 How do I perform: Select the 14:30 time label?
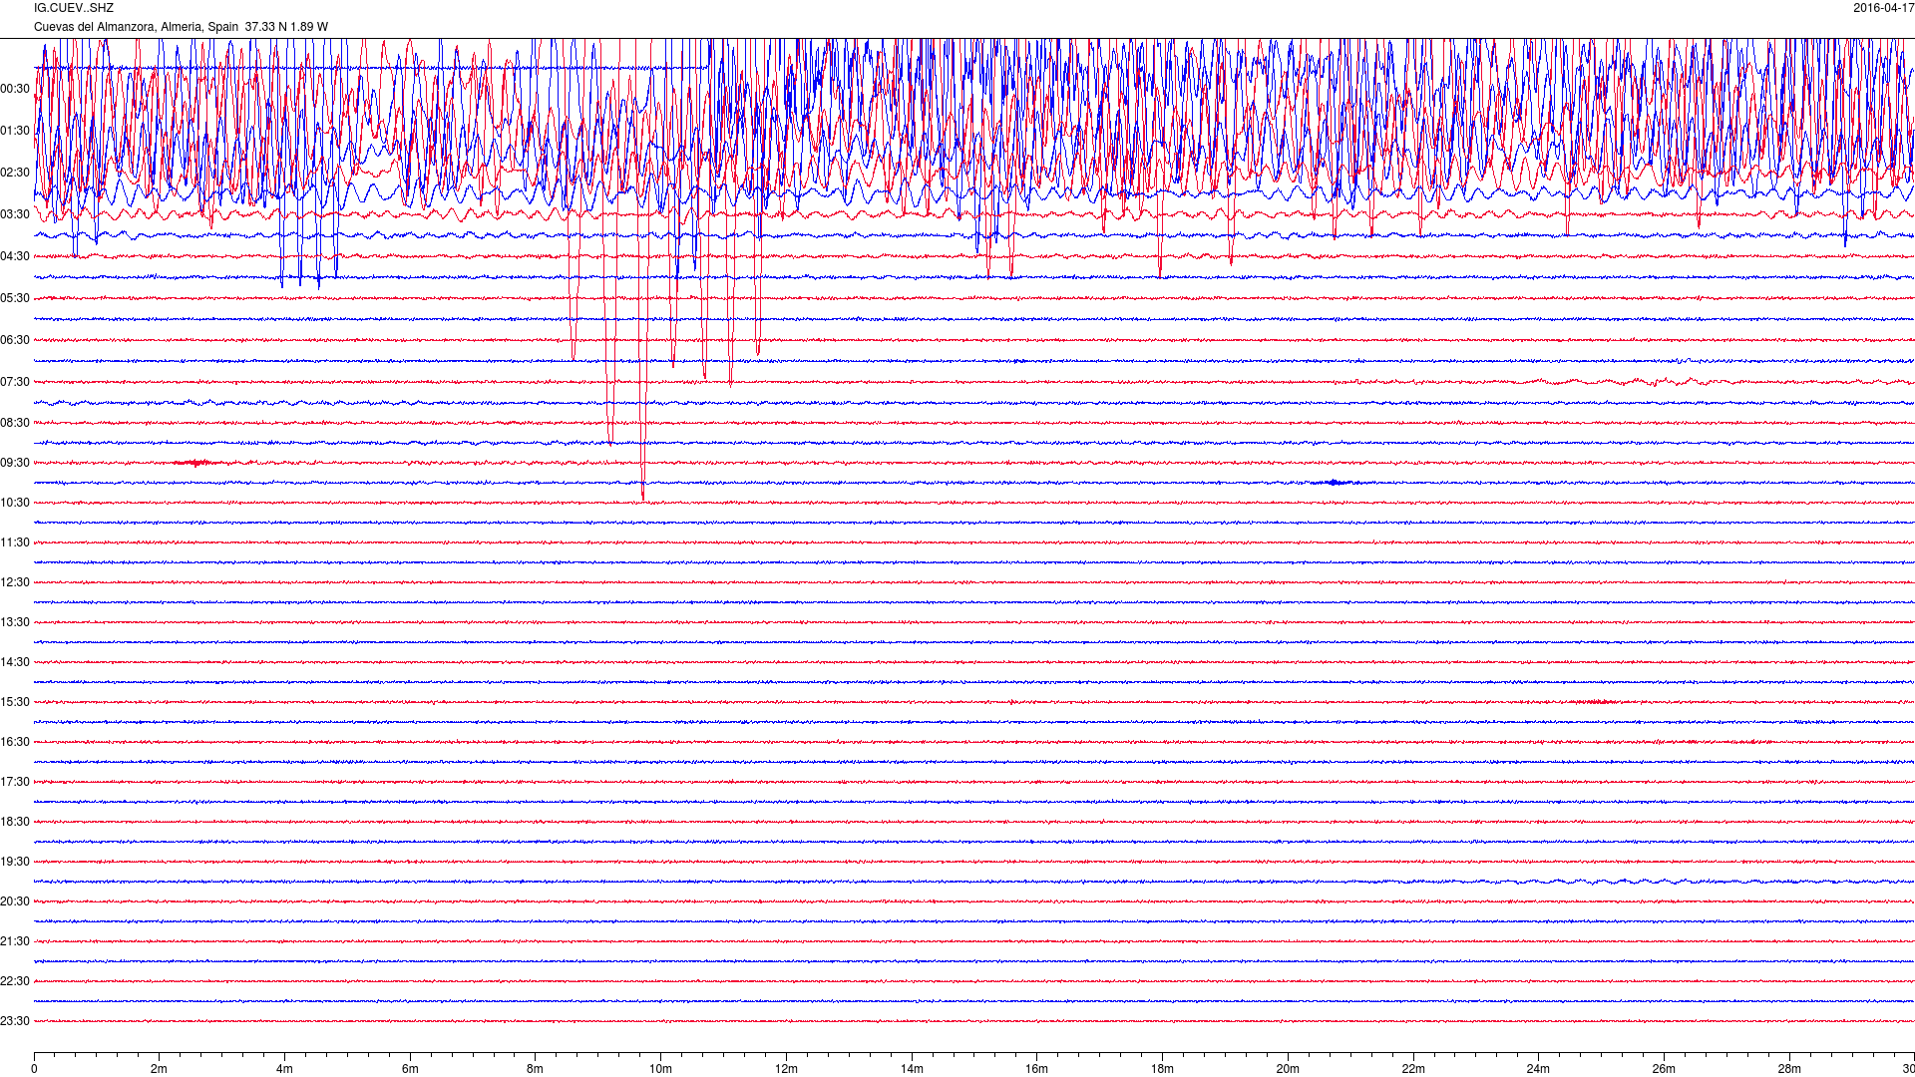(x=15, y=662)
